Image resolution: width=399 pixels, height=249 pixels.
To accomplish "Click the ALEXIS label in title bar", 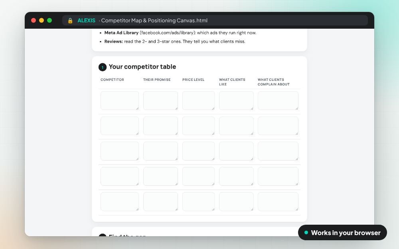I will pyautogui.click(x=86, y=20).
